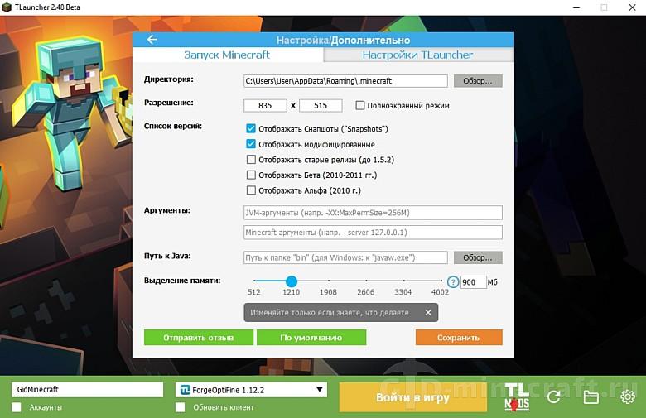Go back using the arrow in settings header
Screen dimensions: 646x418
pyautogui.click(x=152, y=40)
